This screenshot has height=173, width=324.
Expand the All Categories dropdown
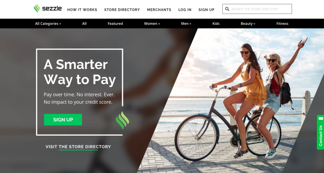click(x=48, y=23)
